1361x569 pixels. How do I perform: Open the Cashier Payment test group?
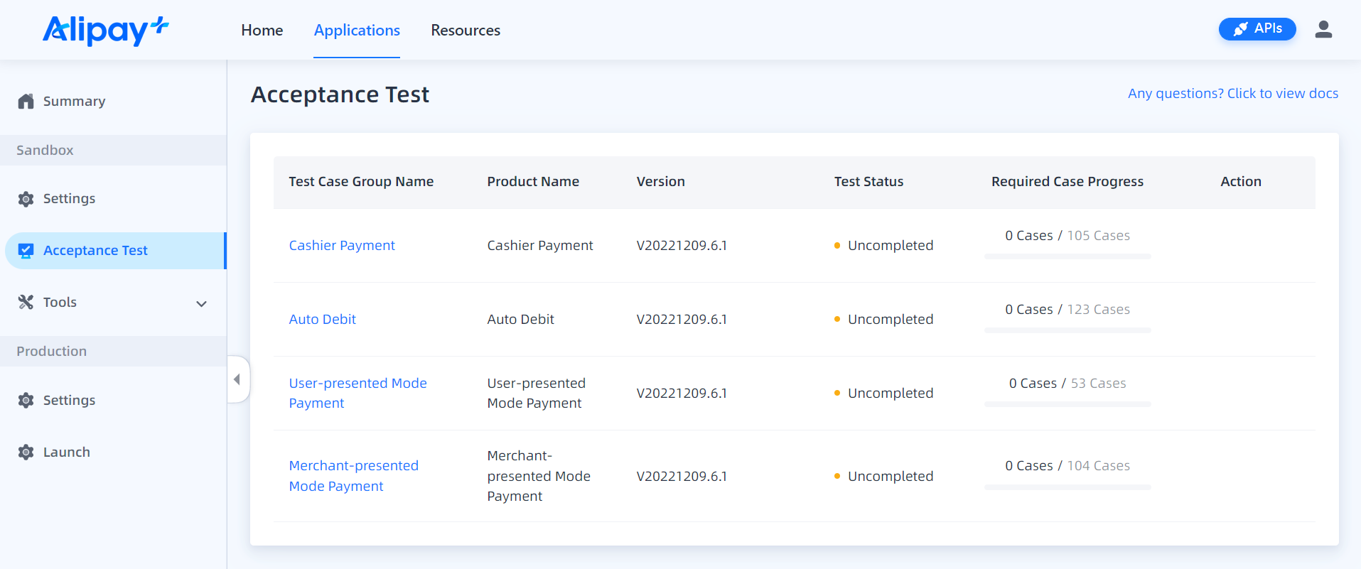pyautogui.click(x=342, y=246)
